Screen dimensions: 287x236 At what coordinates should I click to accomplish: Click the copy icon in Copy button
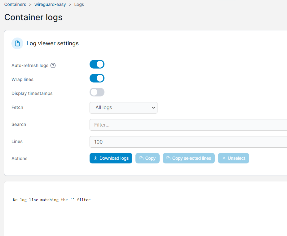141,158
